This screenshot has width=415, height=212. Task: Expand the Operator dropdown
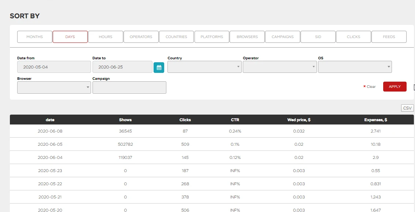click(x=280, y=67)
